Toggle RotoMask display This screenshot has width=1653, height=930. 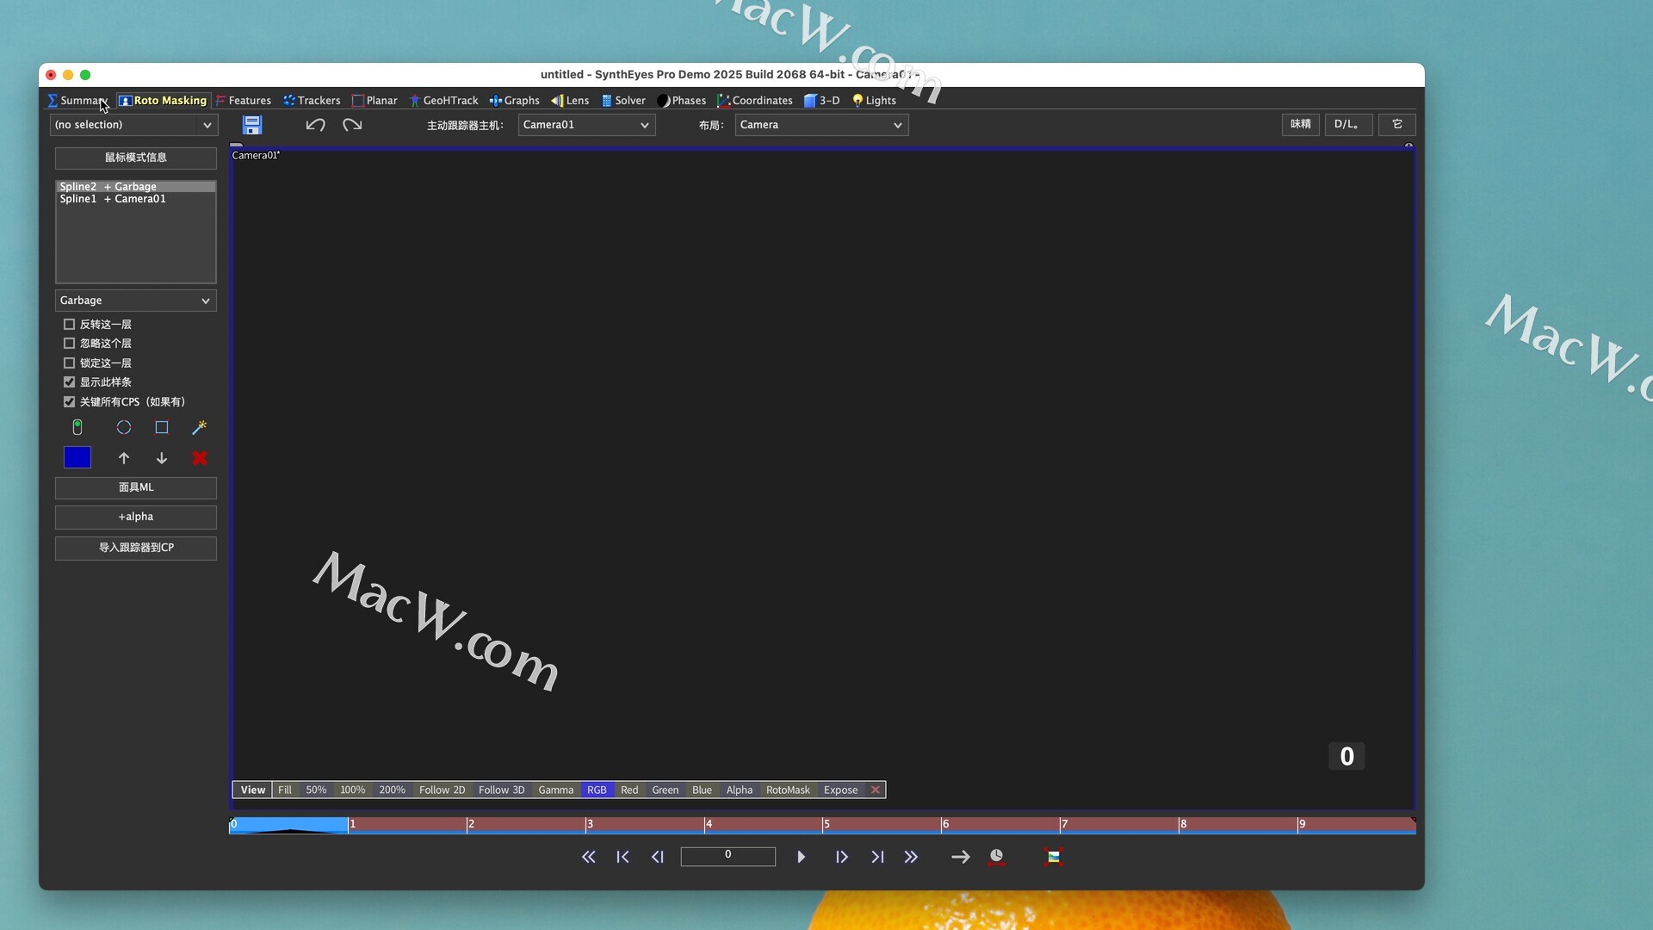pos(788,790)
